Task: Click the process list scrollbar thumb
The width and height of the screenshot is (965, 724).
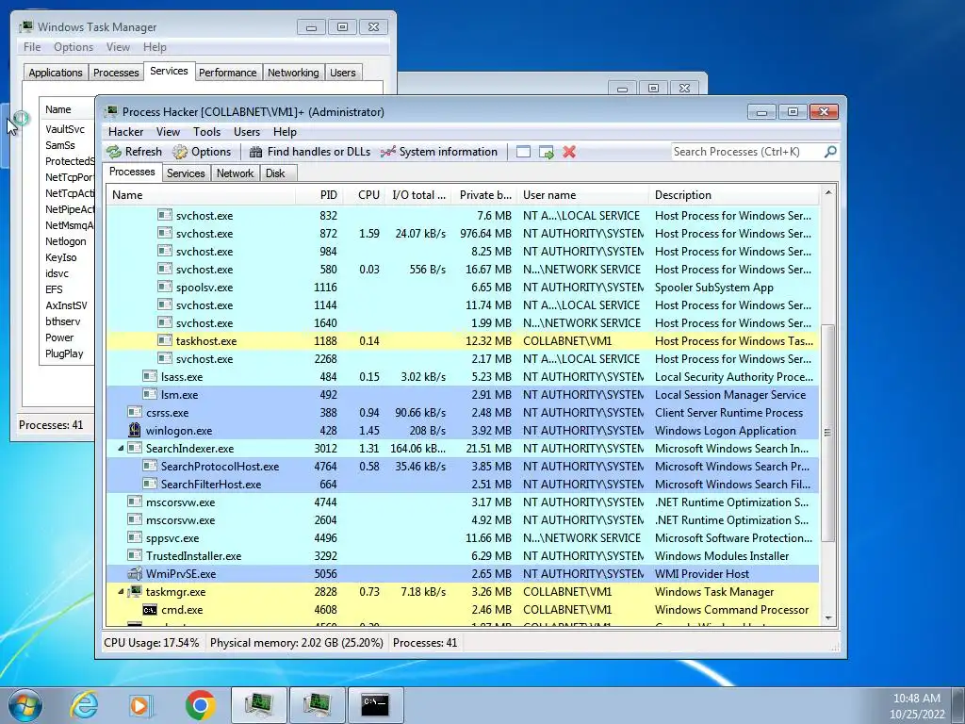Action: coord(828,432)
